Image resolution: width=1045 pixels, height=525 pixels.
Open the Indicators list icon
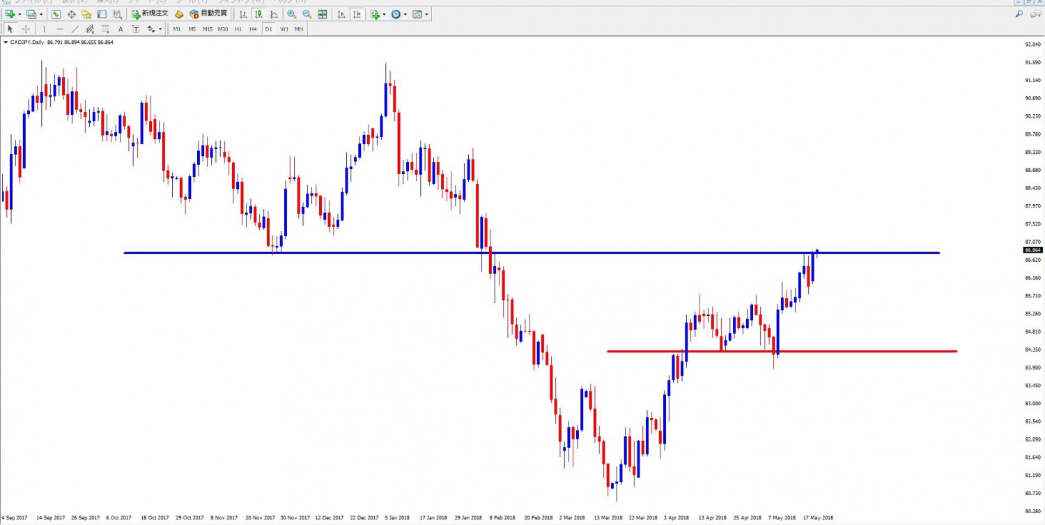click(376, 14)
